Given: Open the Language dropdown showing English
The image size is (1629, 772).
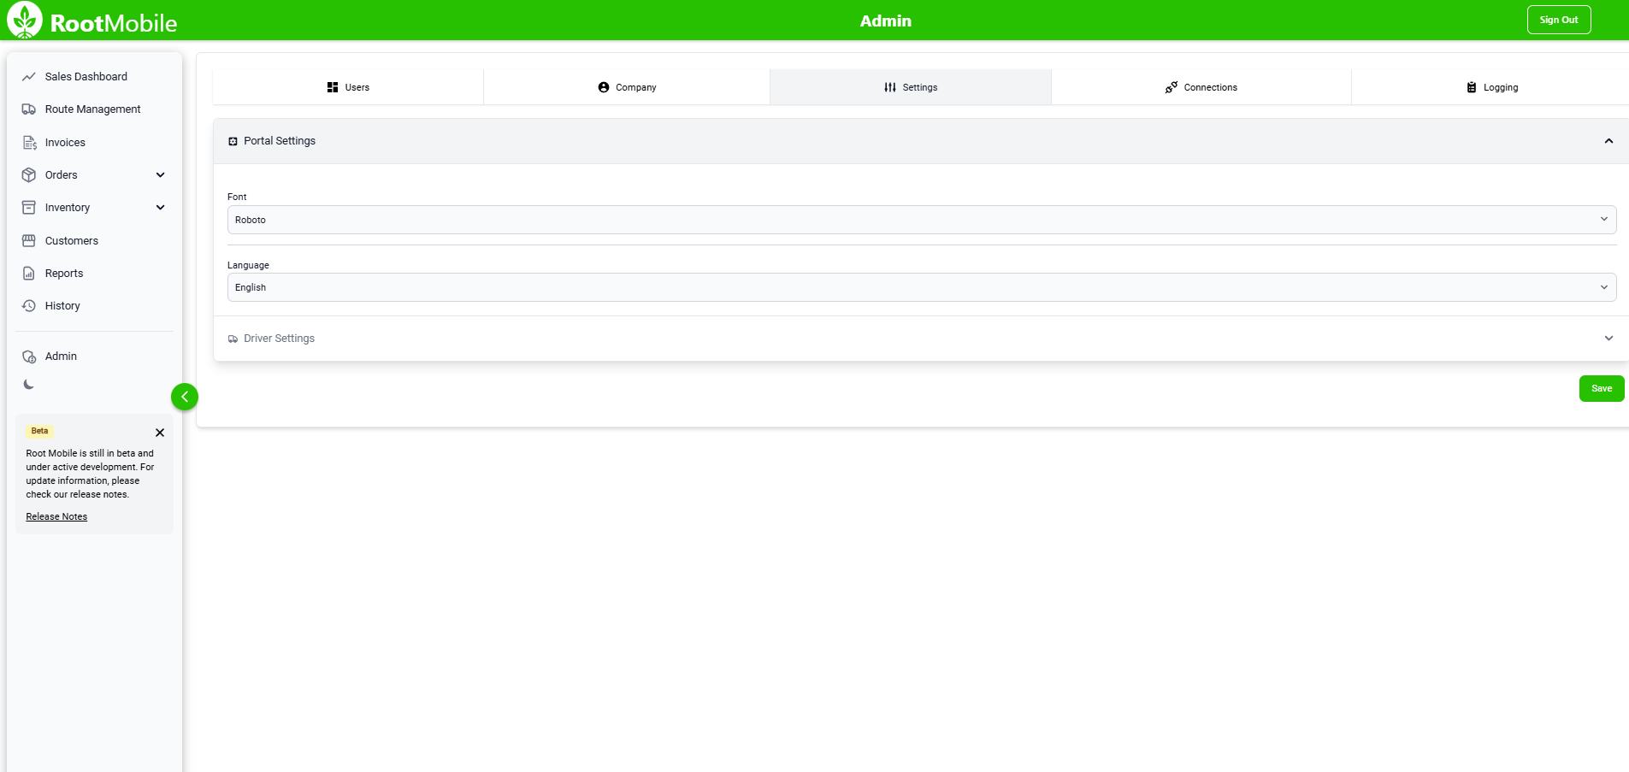Looking at the screenshot, I should 922,287.
